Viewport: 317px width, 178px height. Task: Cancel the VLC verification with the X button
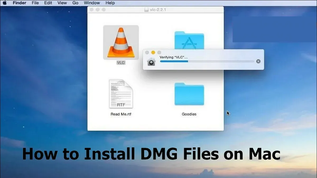258,61
